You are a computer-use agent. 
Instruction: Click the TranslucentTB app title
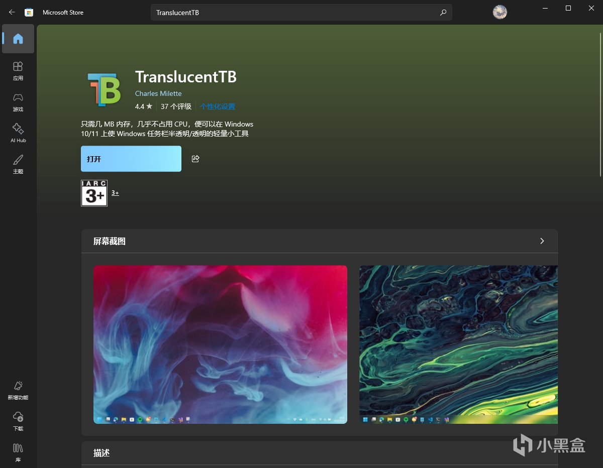186,76
